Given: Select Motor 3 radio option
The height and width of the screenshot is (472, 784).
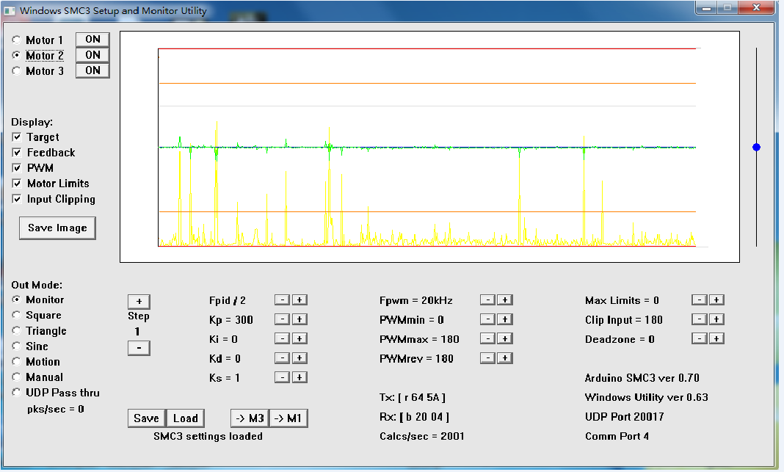Looking at the screenshot, I should [x=16, y=71].
